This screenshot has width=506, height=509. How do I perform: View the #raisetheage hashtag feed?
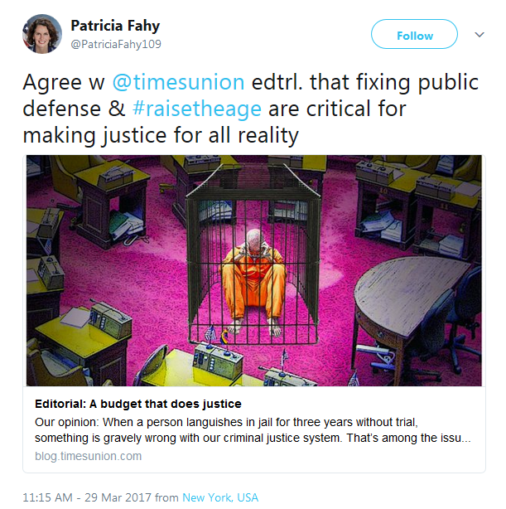[x=197, y=109]
